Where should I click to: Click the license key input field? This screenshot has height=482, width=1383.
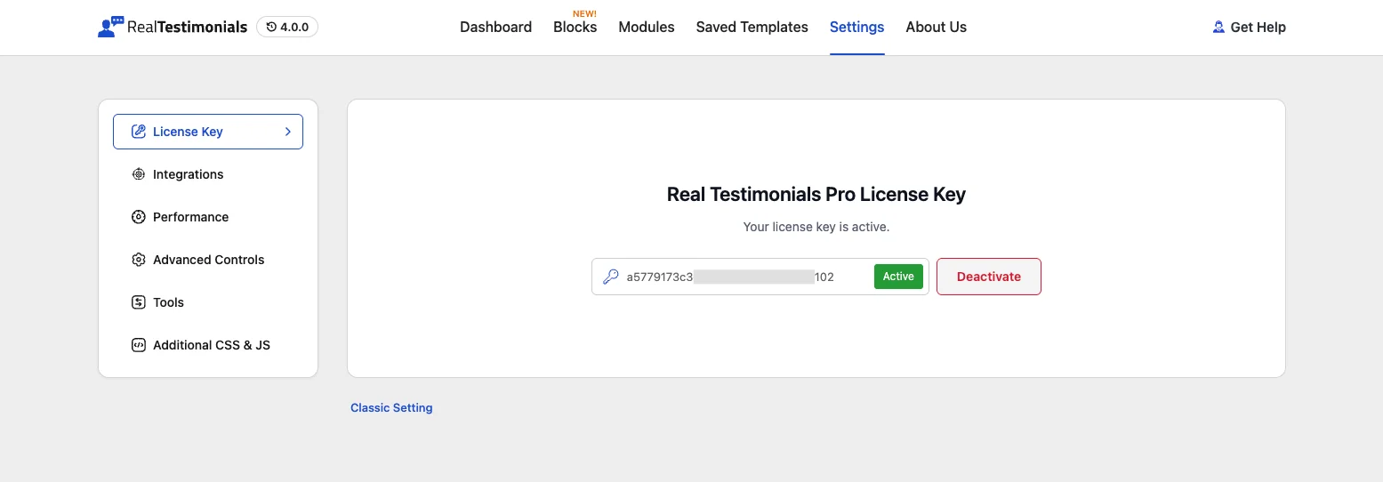[760, 277]
